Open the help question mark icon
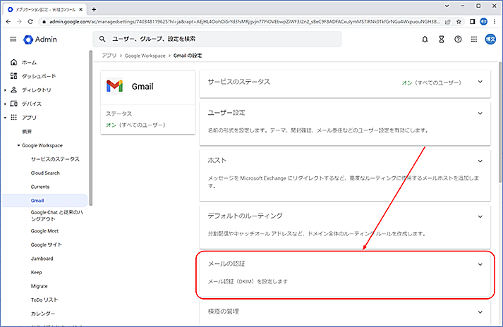The width and height of the screenshot is (503, 327). (x=458, y=39)
